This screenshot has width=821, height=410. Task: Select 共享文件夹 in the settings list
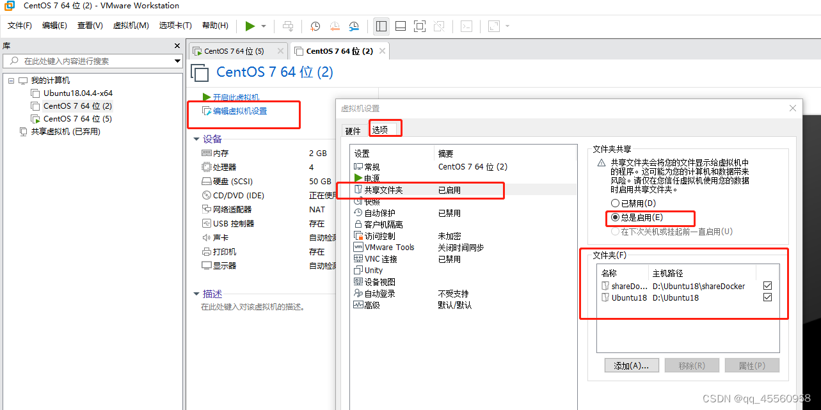point(383,190)
